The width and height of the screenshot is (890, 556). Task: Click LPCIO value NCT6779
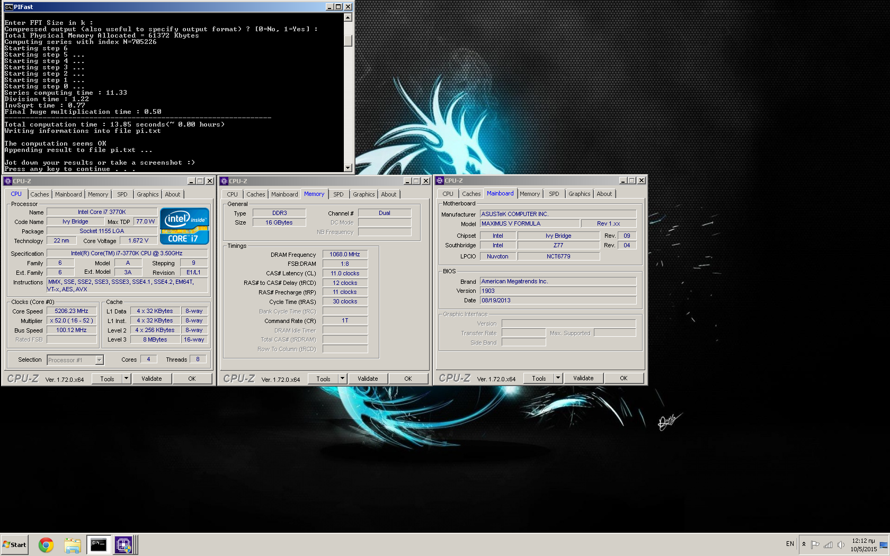coord(558,256)
